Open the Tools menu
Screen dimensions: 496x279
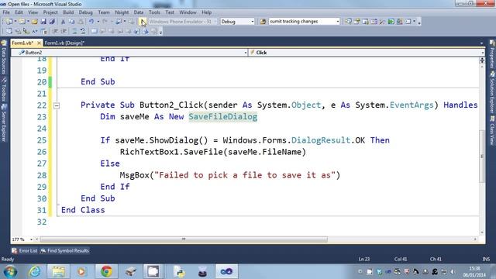[154, 12]
